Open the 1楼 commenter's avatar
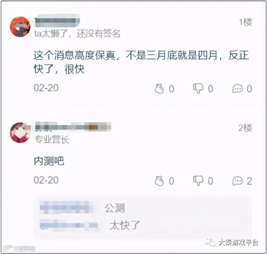Screen dimensions: 267x254 tap(20, 27)
